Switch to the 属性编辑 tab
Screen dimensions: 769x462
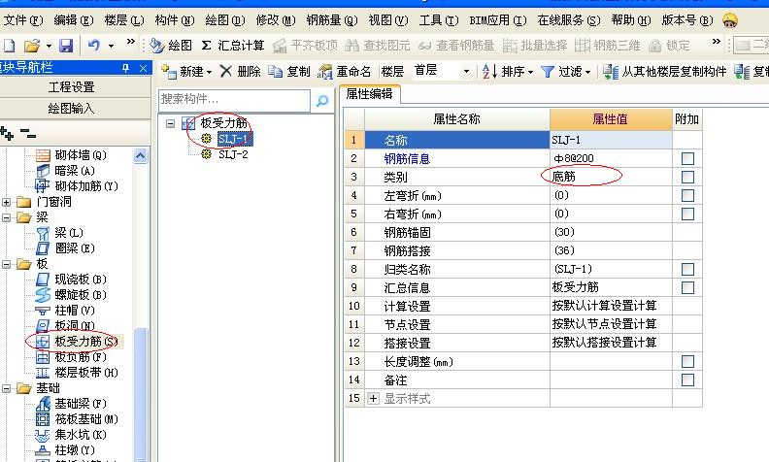(369, 94)
